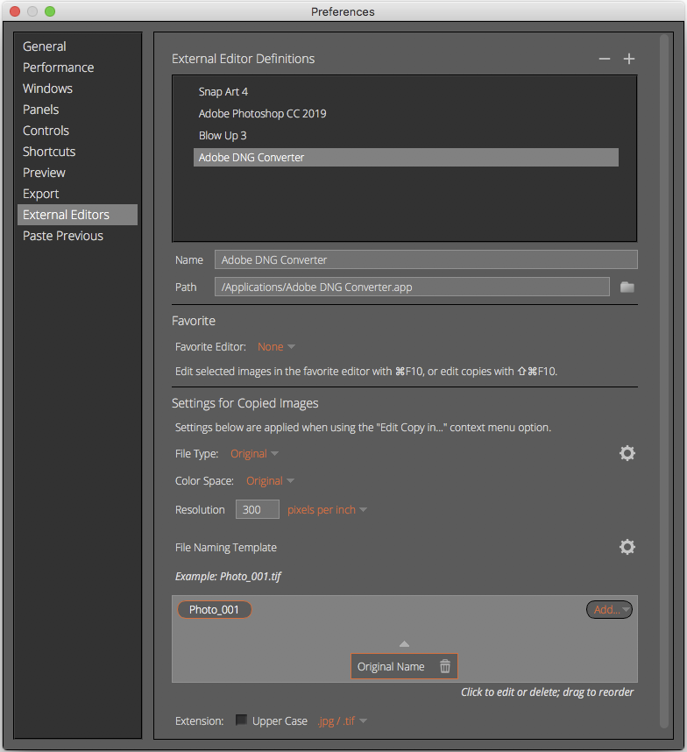Select the External Editors section

[x=77, y=215]
